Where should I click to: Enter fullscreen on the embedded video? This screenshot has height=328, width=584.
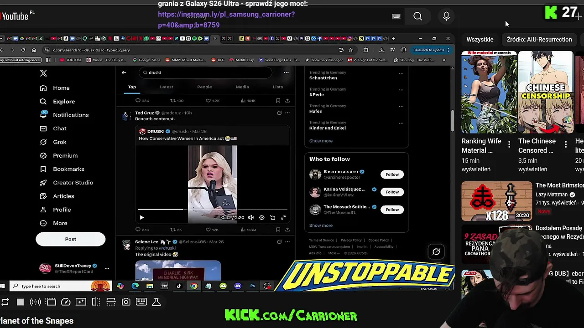click(x=283, y=218)
